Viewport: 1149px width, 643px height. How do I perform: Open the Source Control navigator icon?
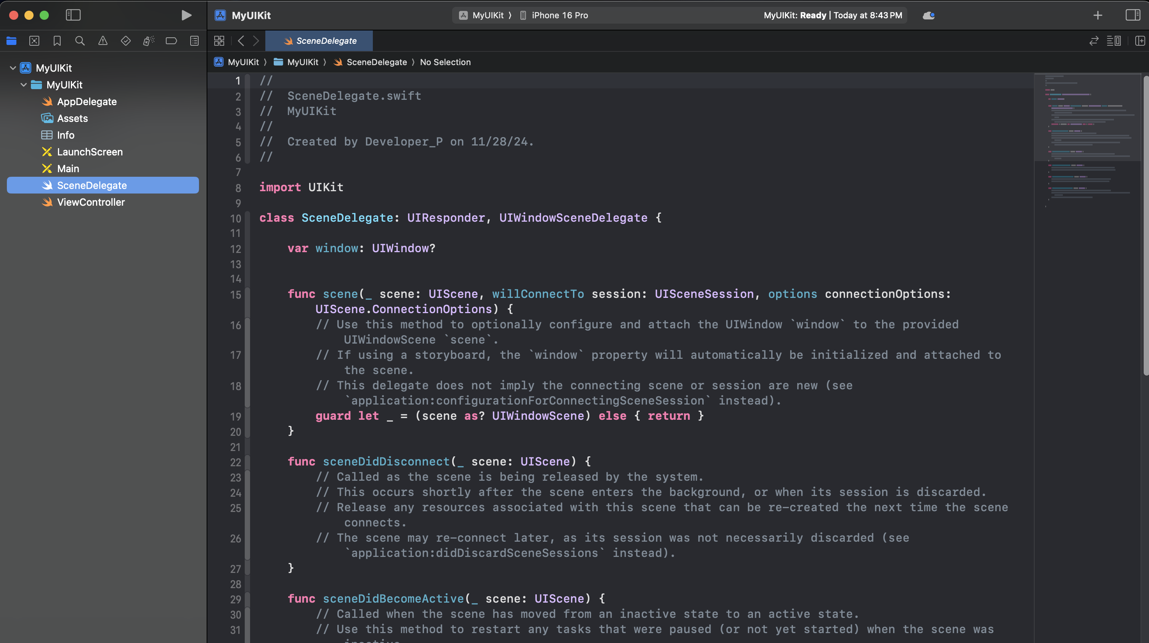pos(34,41)
